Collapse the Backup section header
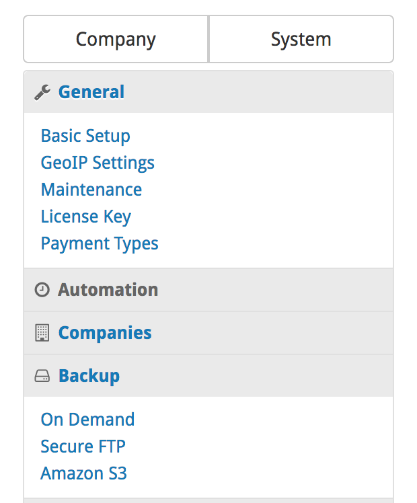417x503 pixels. 208,376
